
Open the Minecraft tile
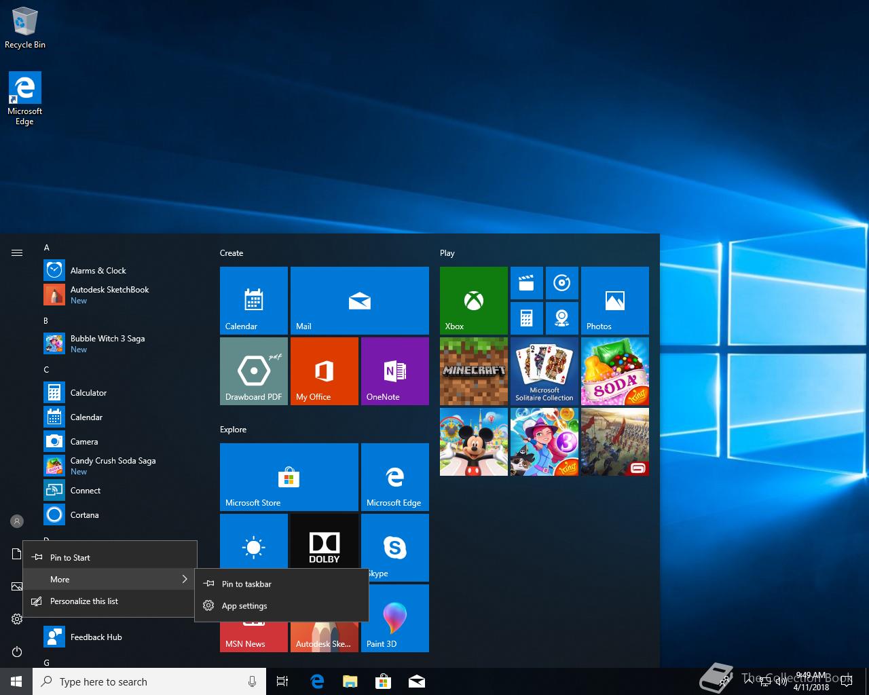(x=474, y=371)
